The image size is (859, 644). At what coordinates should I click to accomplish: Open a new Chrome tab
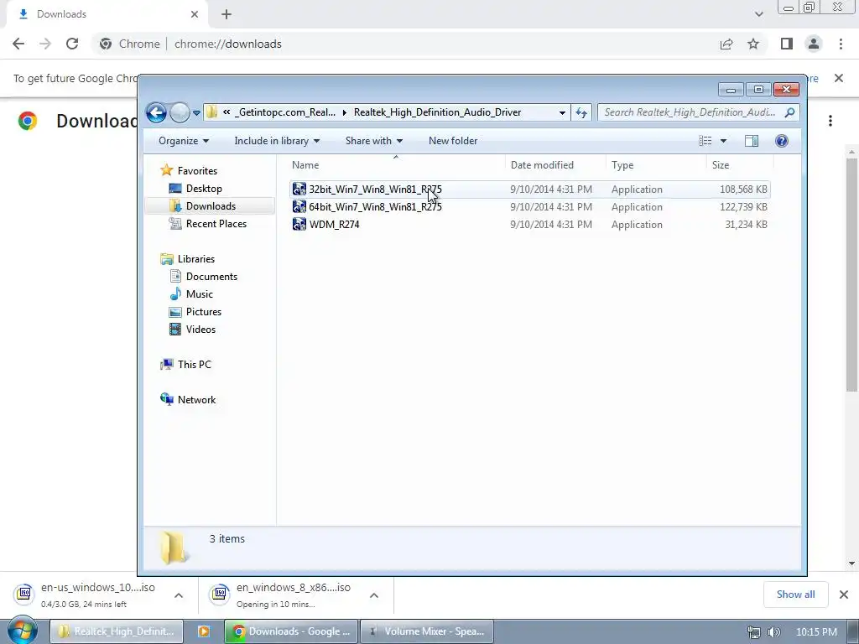[x=226, y=14]
